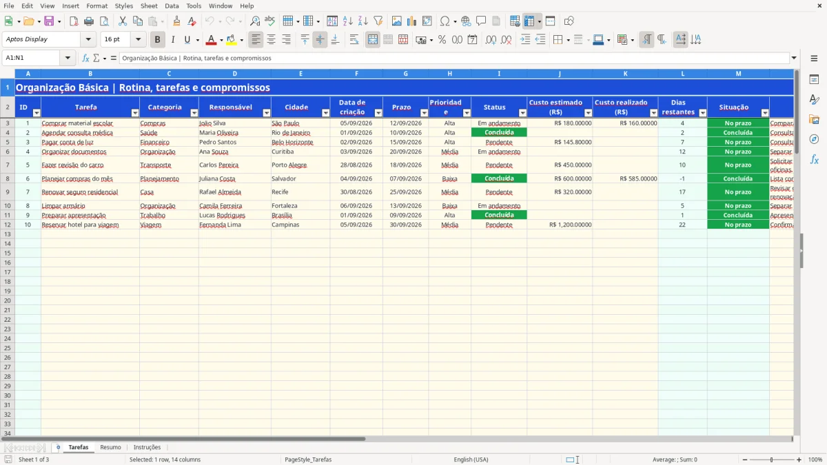
Task: Open the Data menu
Action: [x=172, y=6]
